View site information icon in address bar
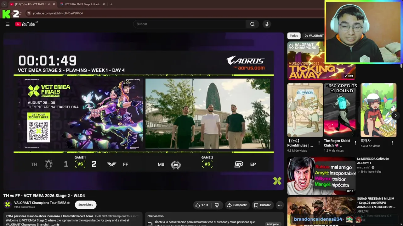The image size is (403, 226). 29,13
